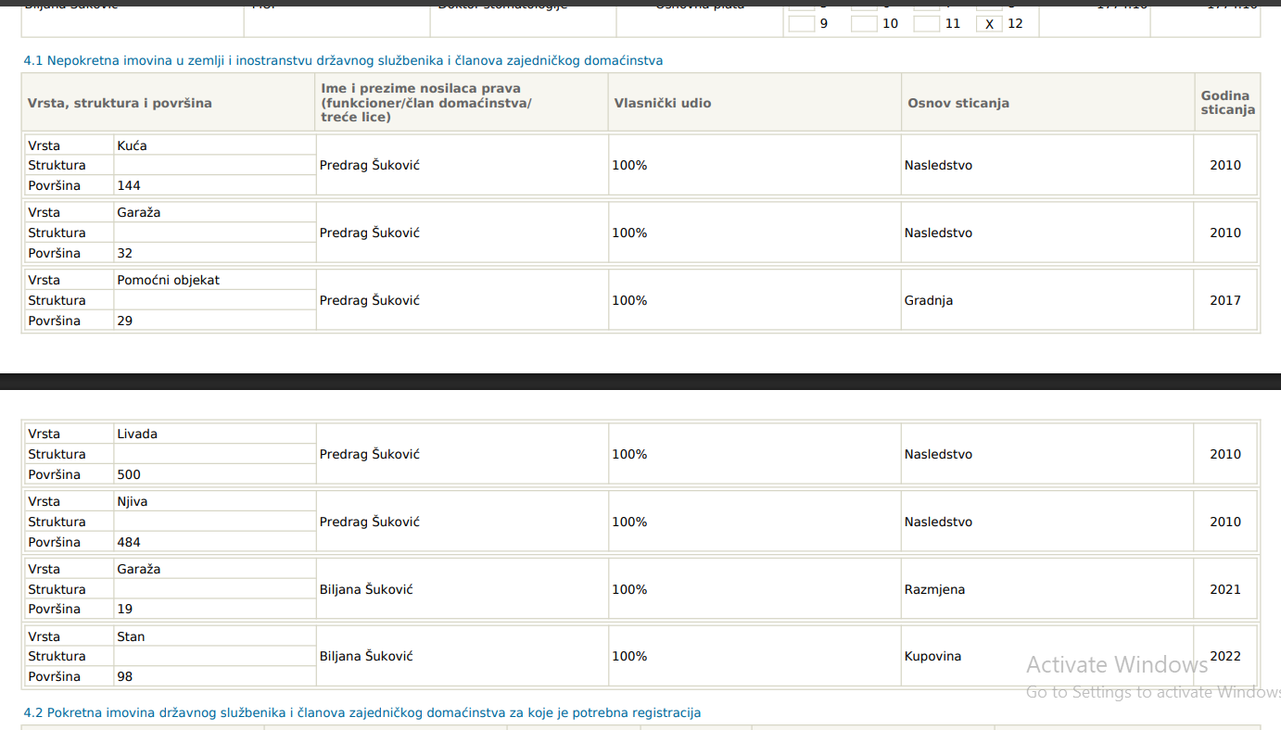Uncheck the X-marked box for 12
This screenshot has width=1281, height=730.
[989, 24]
